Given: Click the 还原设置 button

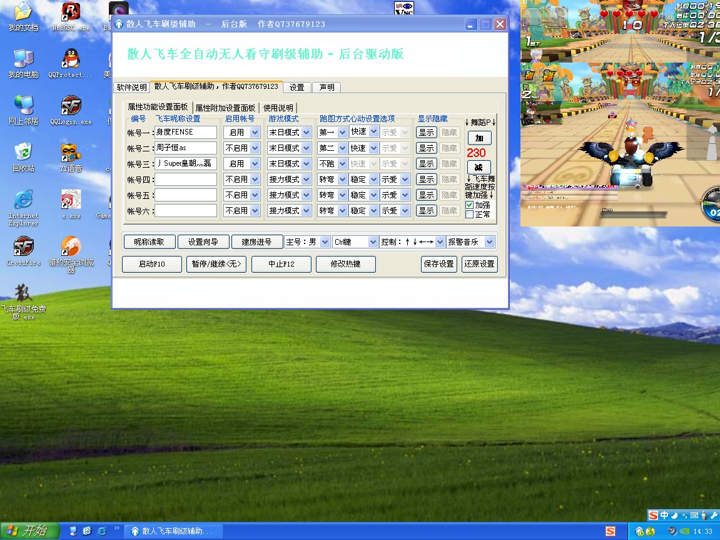Looking at the screenshot, I should [x=479, y=264].
